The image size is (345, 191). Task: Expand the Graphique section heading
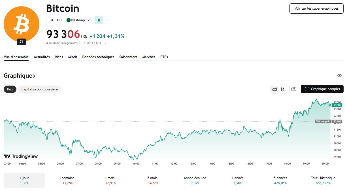19,76
